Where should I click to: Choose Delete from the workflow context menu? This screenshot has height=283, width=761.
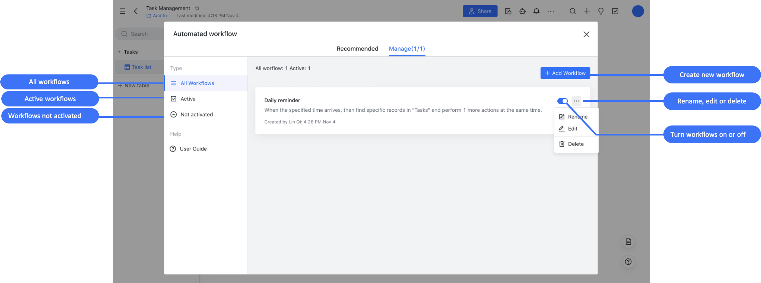[x=575, y=144]
